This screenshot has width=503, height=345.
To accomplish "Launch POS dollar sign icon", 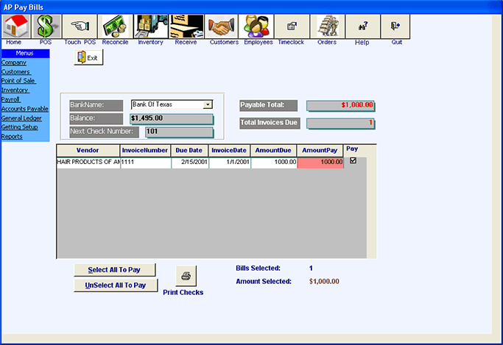I will coord(46,26).
